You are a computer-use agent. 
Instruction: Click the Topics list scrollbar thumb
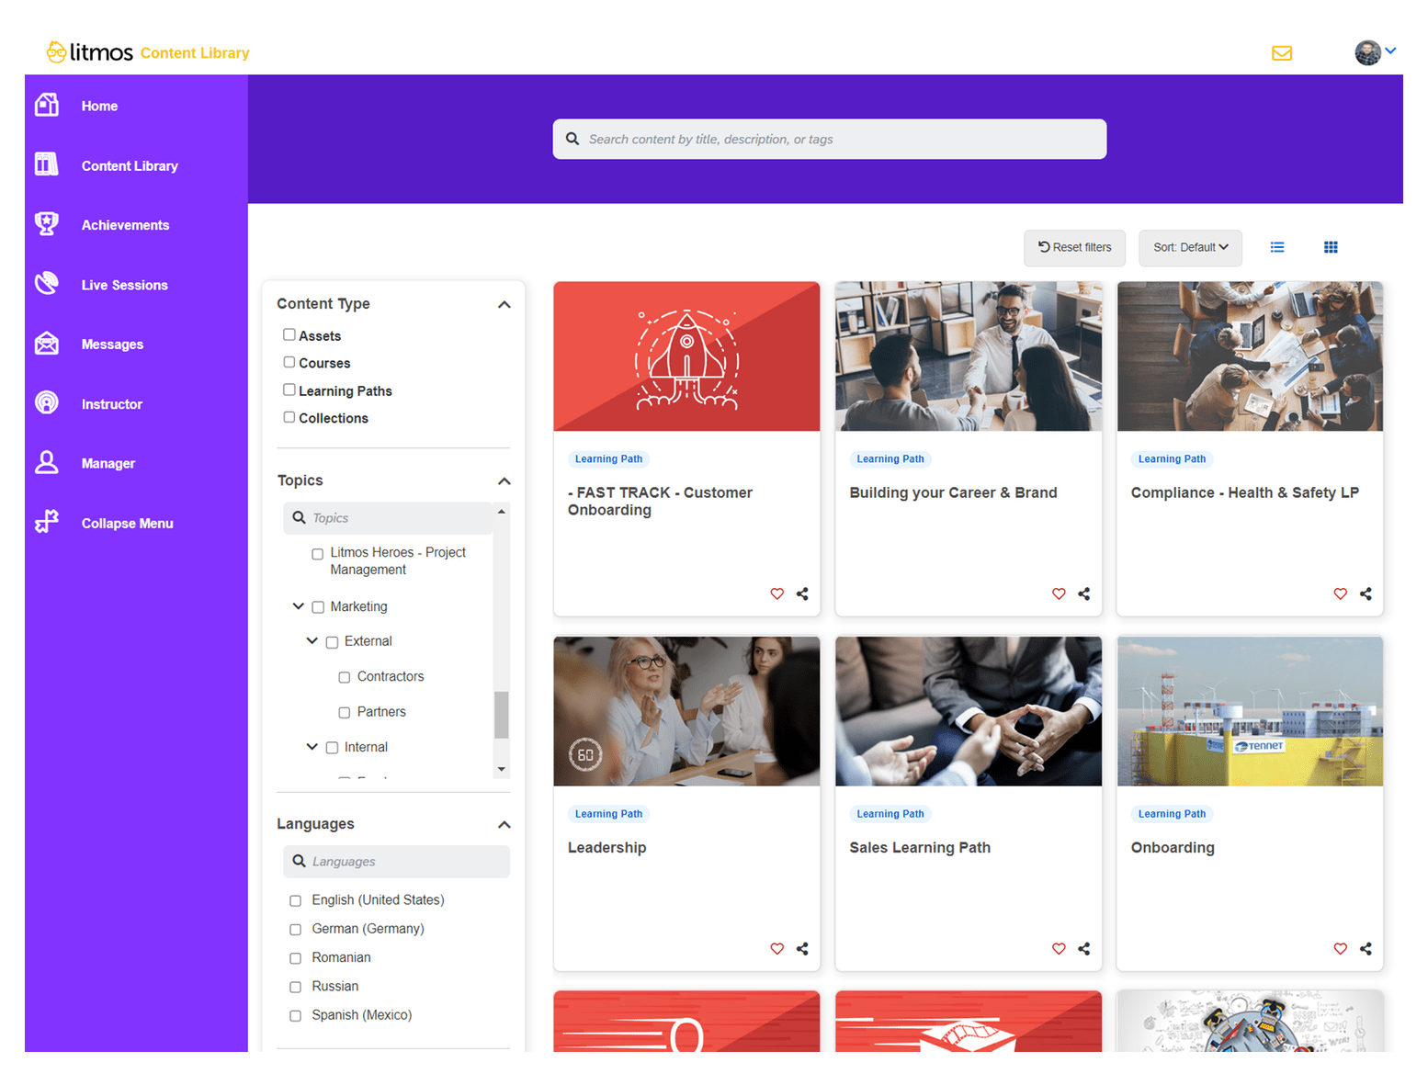[502, 715]
